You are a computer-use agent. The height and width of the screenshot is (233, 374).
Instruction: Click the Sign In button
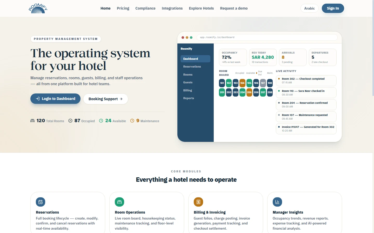(x=333, y=8)
